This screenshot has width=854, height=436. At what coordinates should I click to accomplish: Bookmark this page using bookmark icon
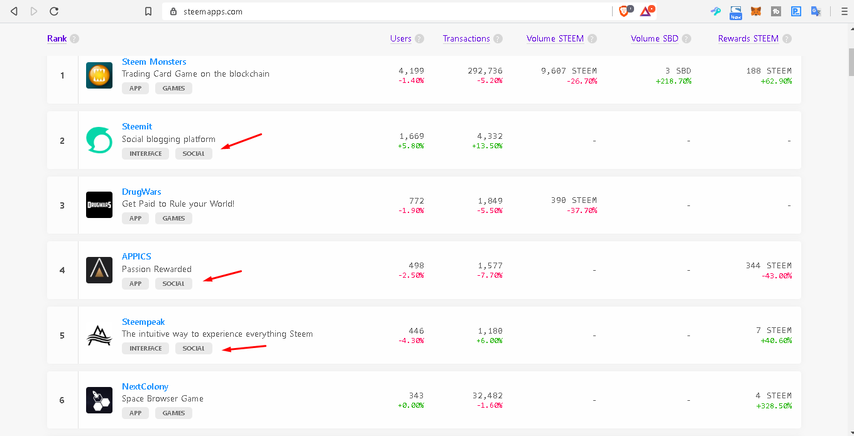148,11
